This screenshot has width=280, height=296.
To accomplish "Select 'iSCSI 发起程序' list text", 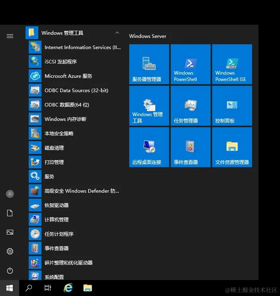I will coord(61,61).
